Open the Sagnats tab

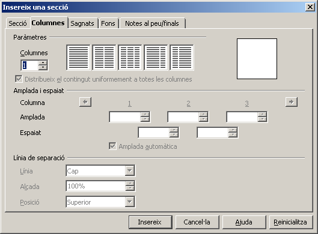point(82,23)
